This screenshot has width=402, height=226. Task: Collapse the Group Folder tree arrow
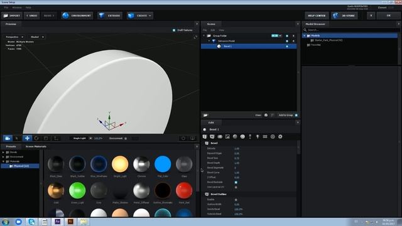[204, 36]
